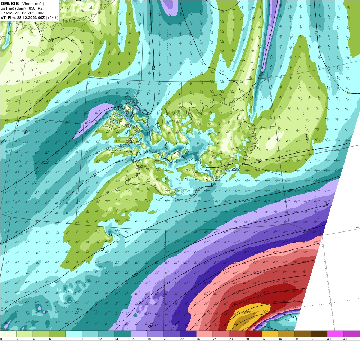This screenshot has width=360, height=341.
Task: Click the dark red 30–32 m/s swatch
Action: pos(253,334)
